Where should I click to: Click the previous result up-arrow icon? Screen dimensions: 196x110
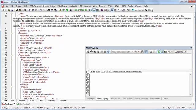94,71
